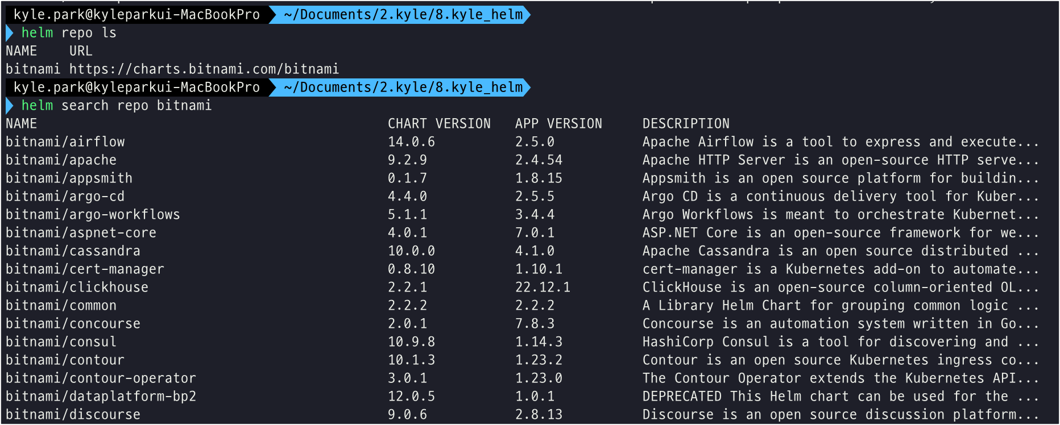This screenshot has height=425, width=1060.
Task: Click the ASP.NET Core description text
Action: (x=841, y=233)
